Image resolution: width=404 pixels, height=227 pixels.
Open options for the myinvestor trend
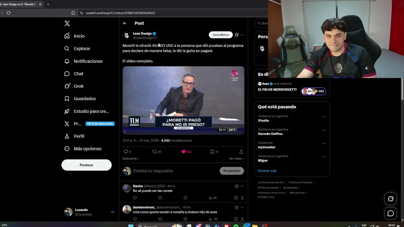point(324,143)
